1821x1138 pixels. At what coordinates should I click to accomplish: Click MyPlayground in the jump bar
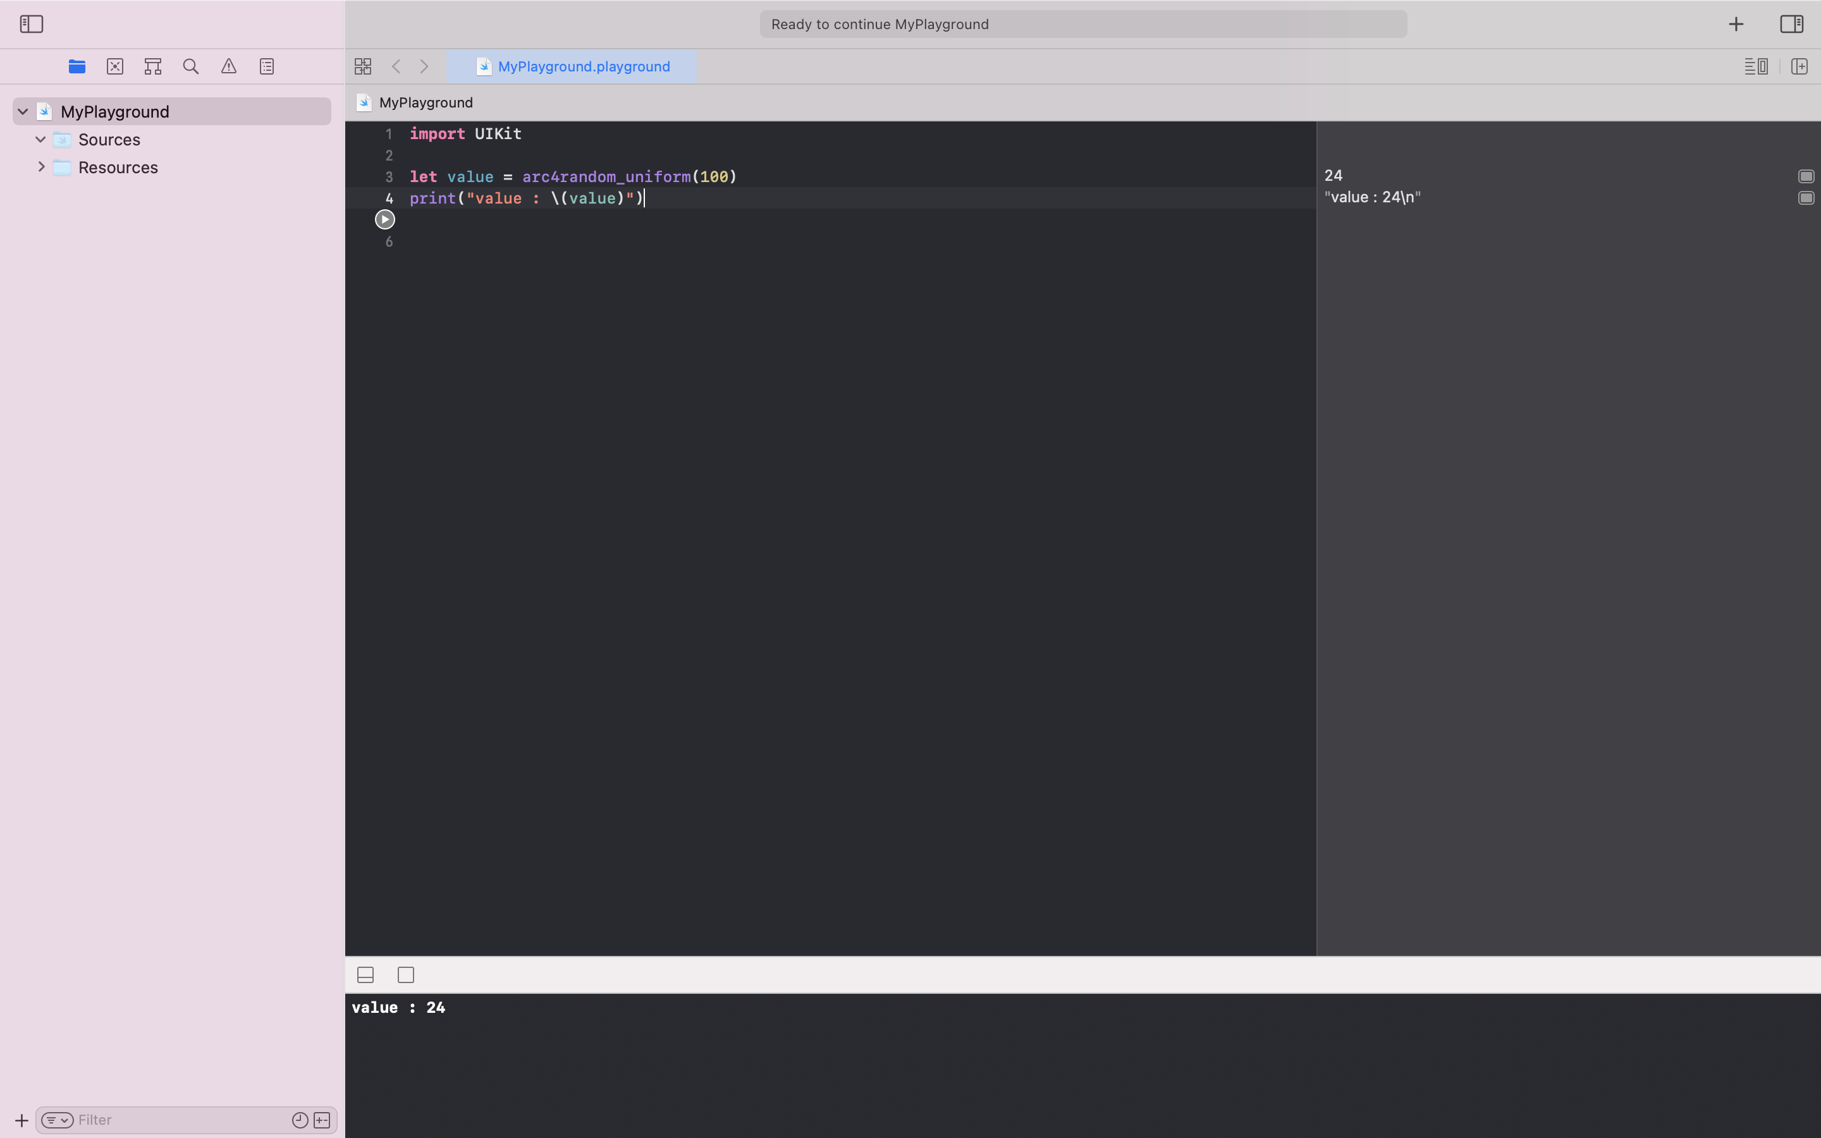[425, 102]
